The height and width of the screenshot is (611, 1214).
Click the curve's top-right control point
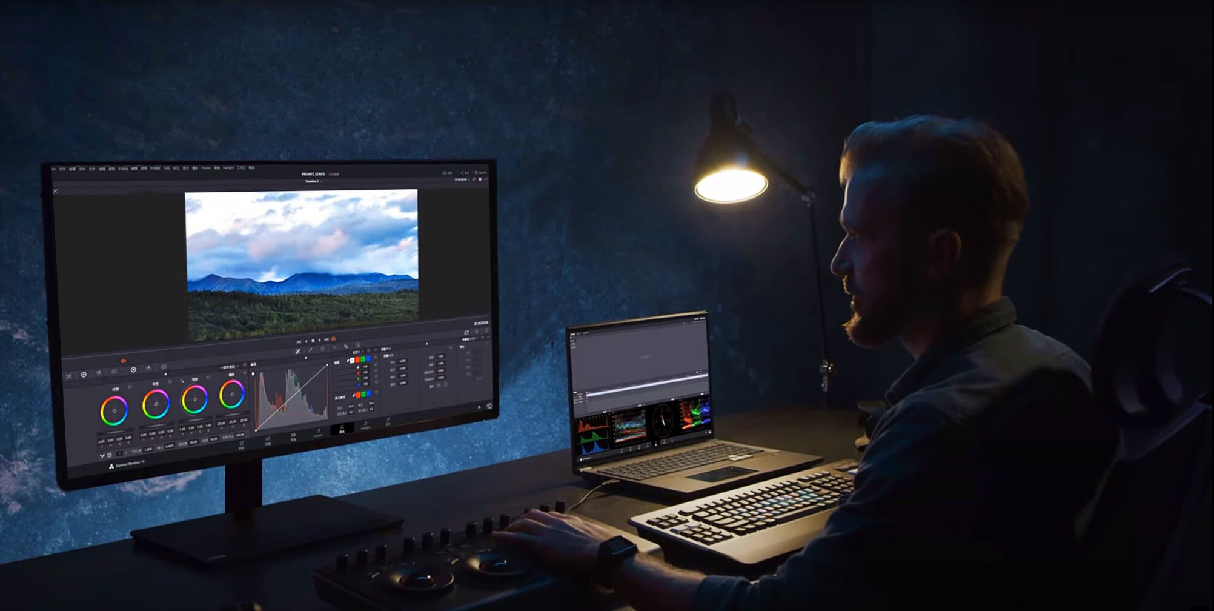[327, 365]
